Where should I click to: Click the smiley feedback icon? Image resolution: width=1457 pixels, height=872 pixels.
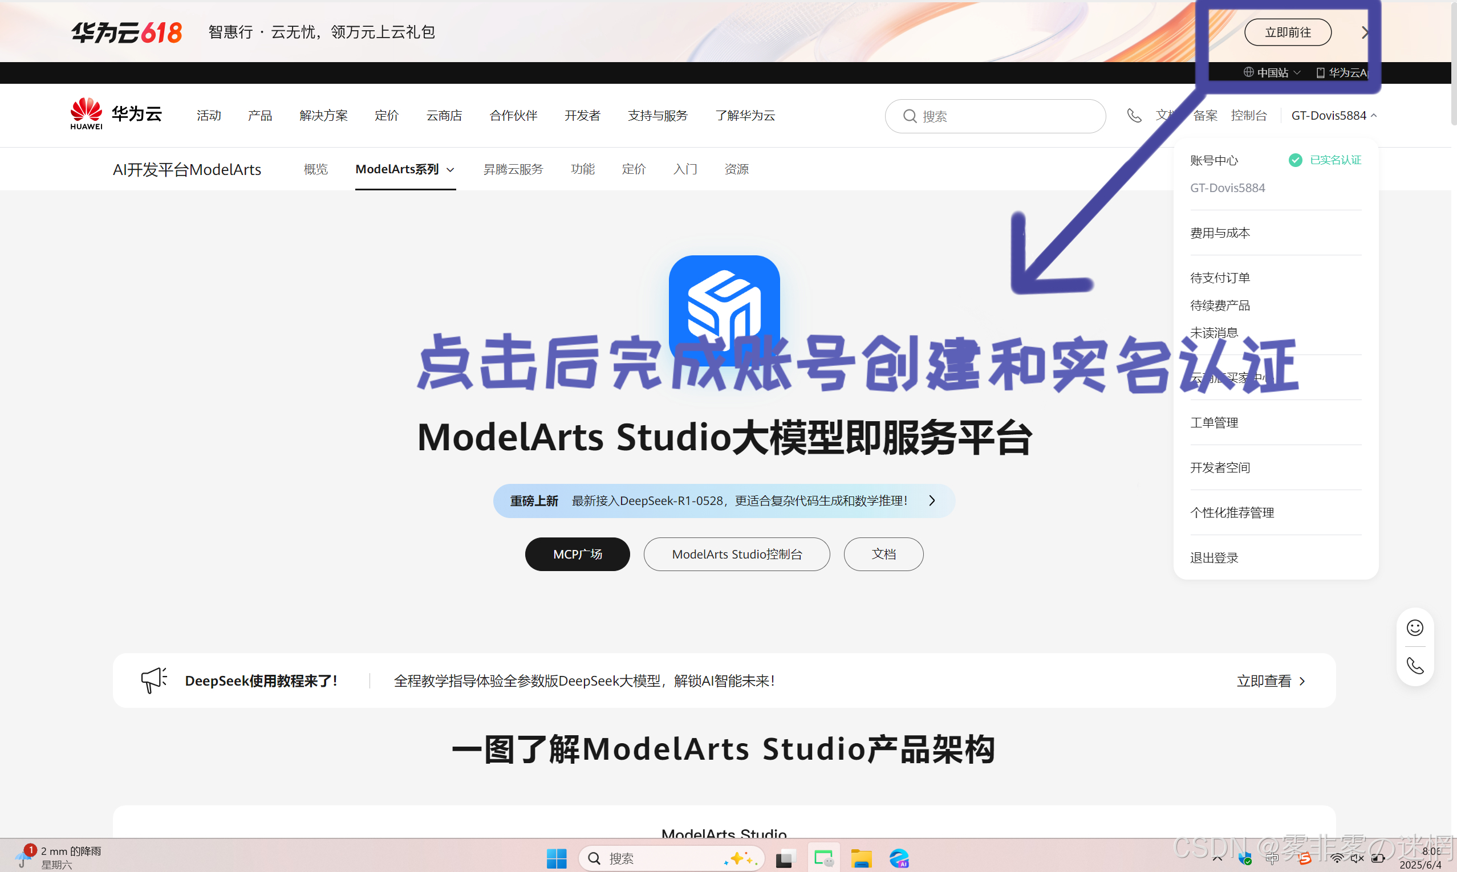1415,627
